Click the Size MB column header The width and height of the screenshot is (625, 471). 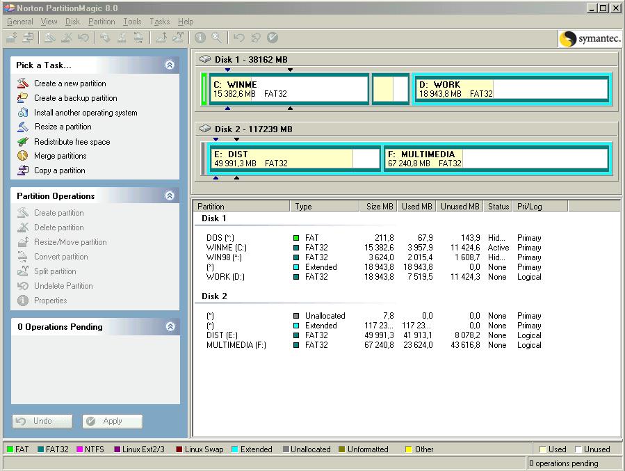coord(378,206)
